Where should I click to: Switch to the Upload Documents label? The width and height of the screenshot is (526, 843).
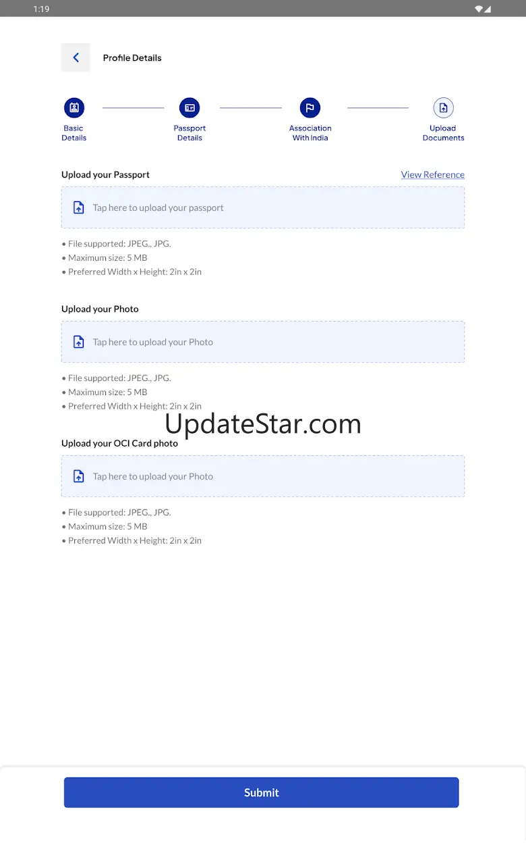tap(443, 133)
